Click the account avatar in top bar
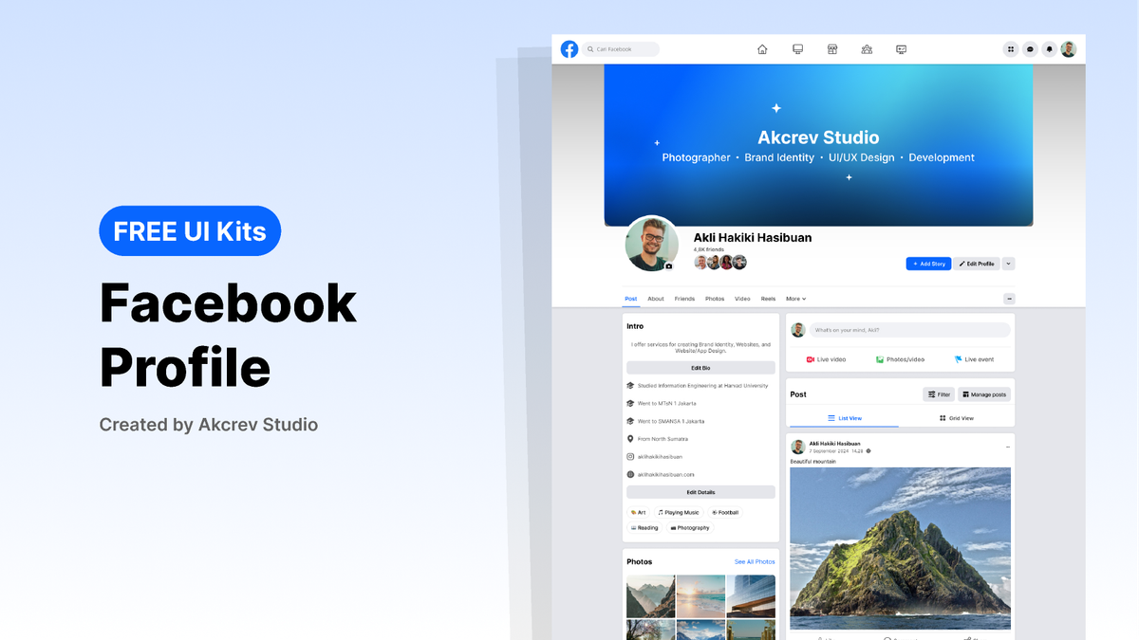The width and height of the screenshot is (1139, 640). (1069, 49)
